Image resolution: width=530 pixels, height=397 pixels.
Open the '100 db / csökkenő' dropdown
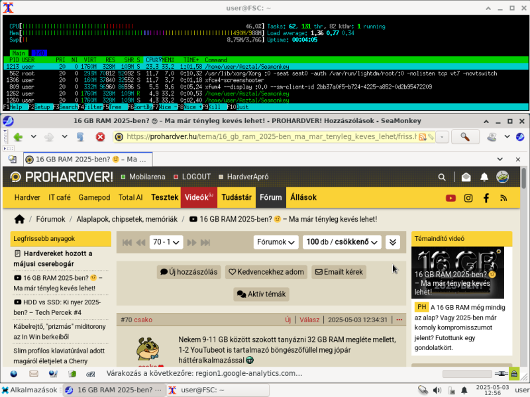point(342,242)
